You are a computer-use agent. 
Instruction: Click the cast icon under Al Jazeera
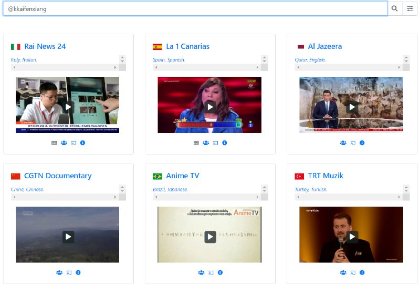pos(353,142)
